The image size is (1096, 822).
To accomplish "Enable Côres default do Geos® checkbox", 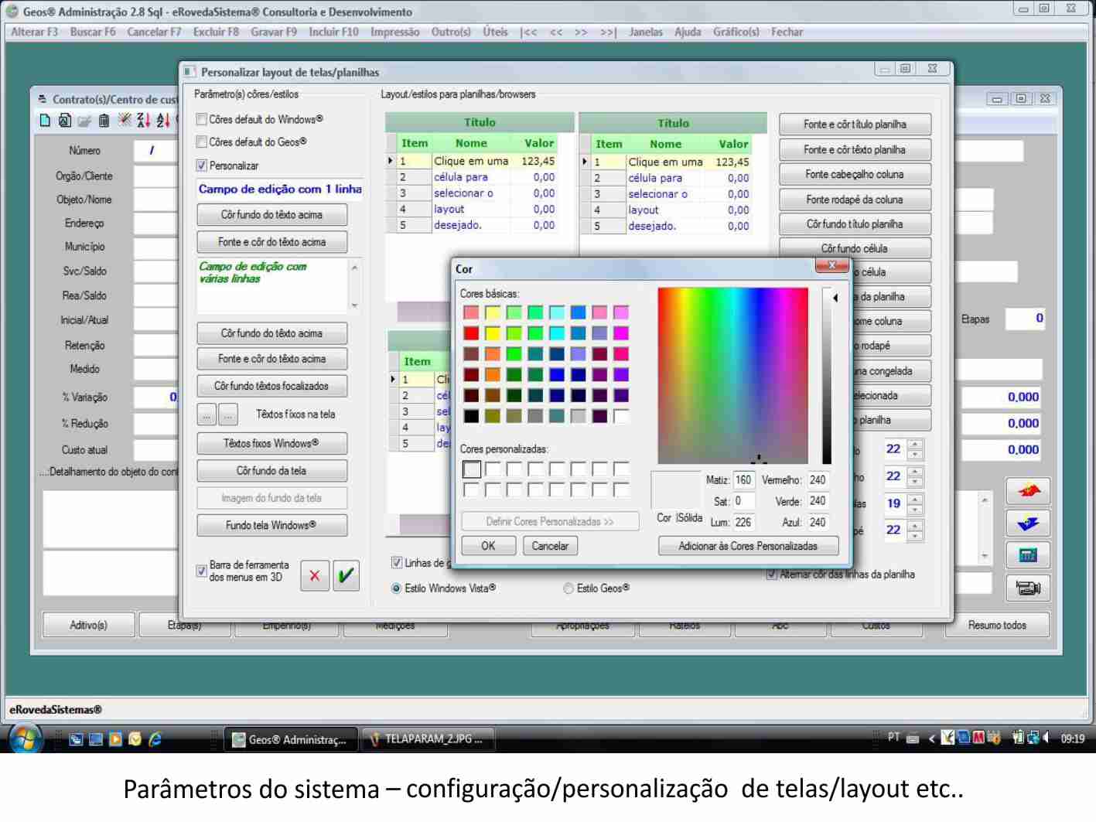I will pos(201,142).
